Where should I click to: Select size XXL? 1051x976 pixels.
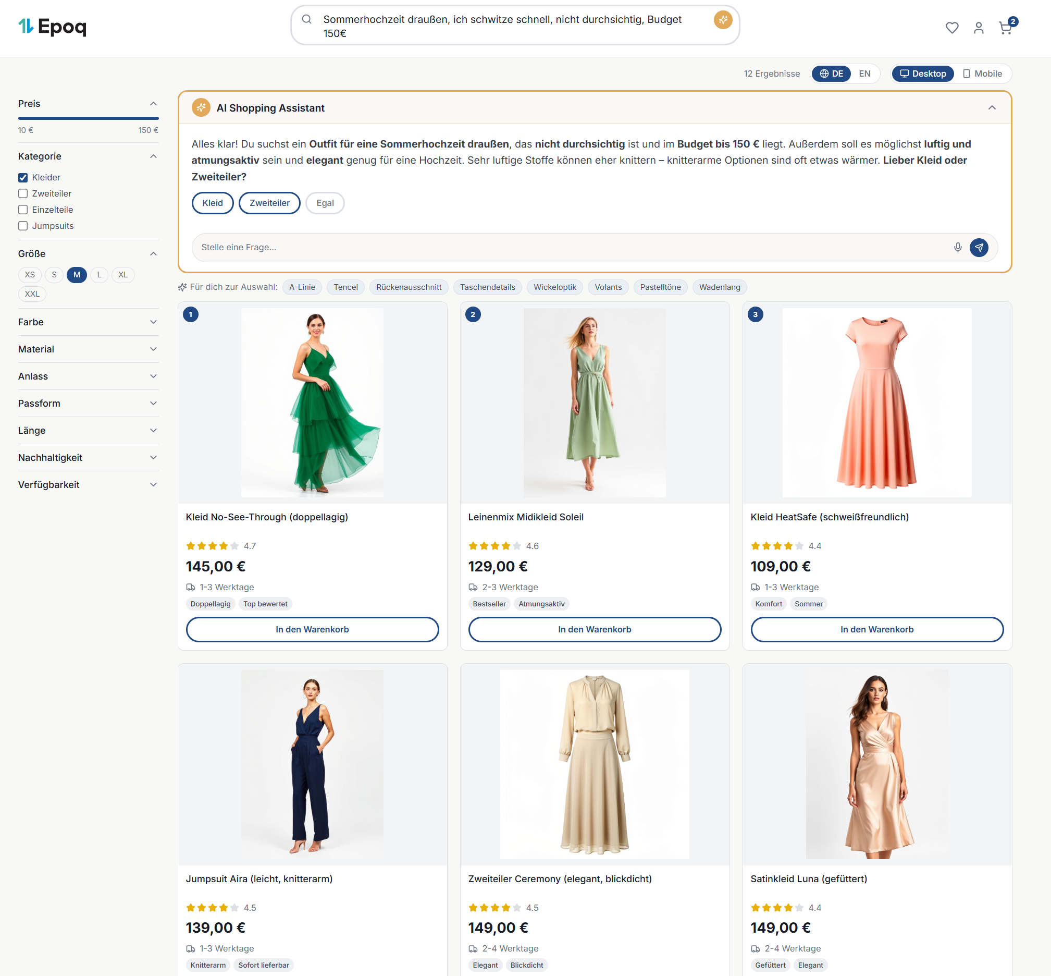pos(32,294)
